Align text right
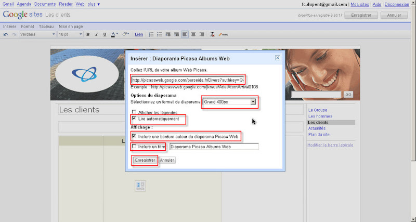 click(x=202, y=34)
